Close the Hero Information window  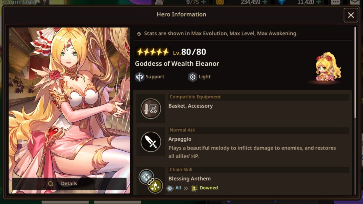pos(351,15)
